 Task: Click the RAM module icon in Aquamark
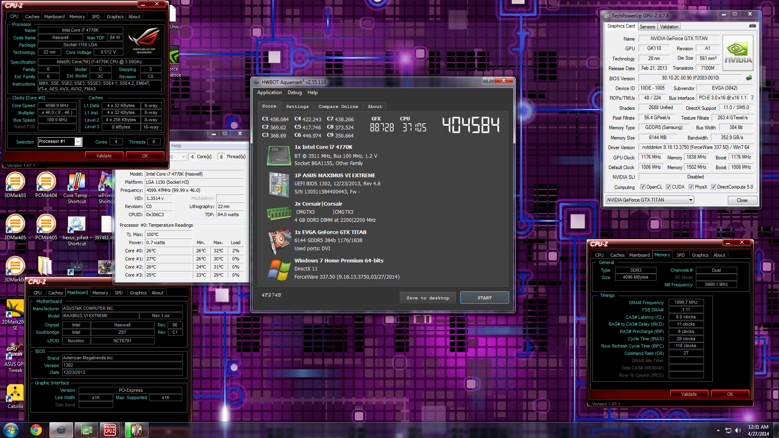(279, 213)
